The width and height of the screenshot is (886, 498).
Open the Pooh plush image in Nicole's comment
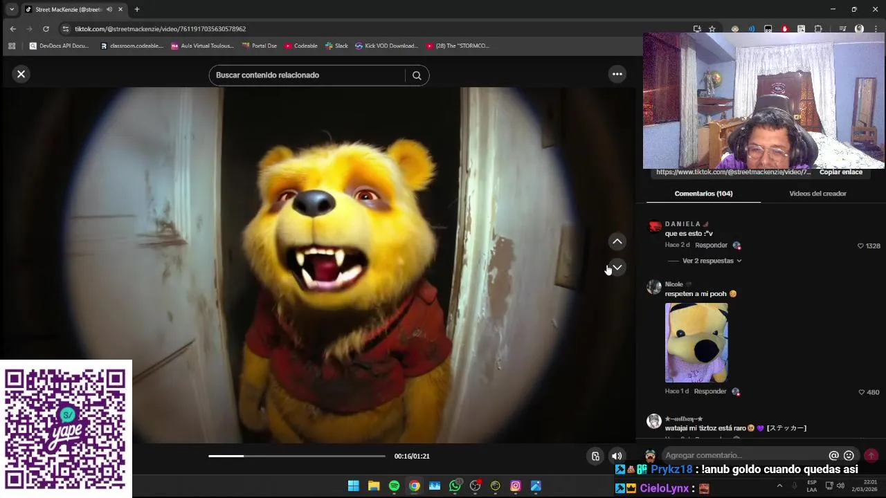(x=696, y=342)
